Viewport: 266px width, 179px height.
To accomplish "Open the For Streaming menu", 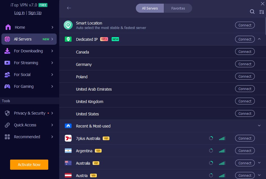I will pos(29,63).
